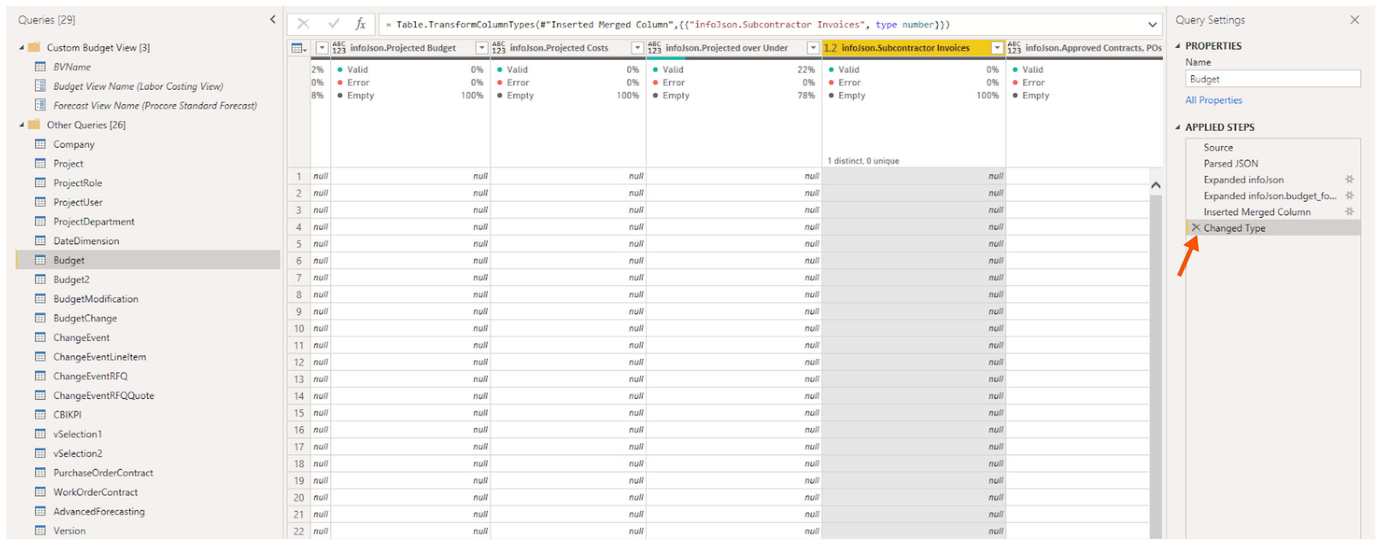Open filter dropdown for Projected Costs column
This screenshot has height=545, width=1381.
[637, 48]
